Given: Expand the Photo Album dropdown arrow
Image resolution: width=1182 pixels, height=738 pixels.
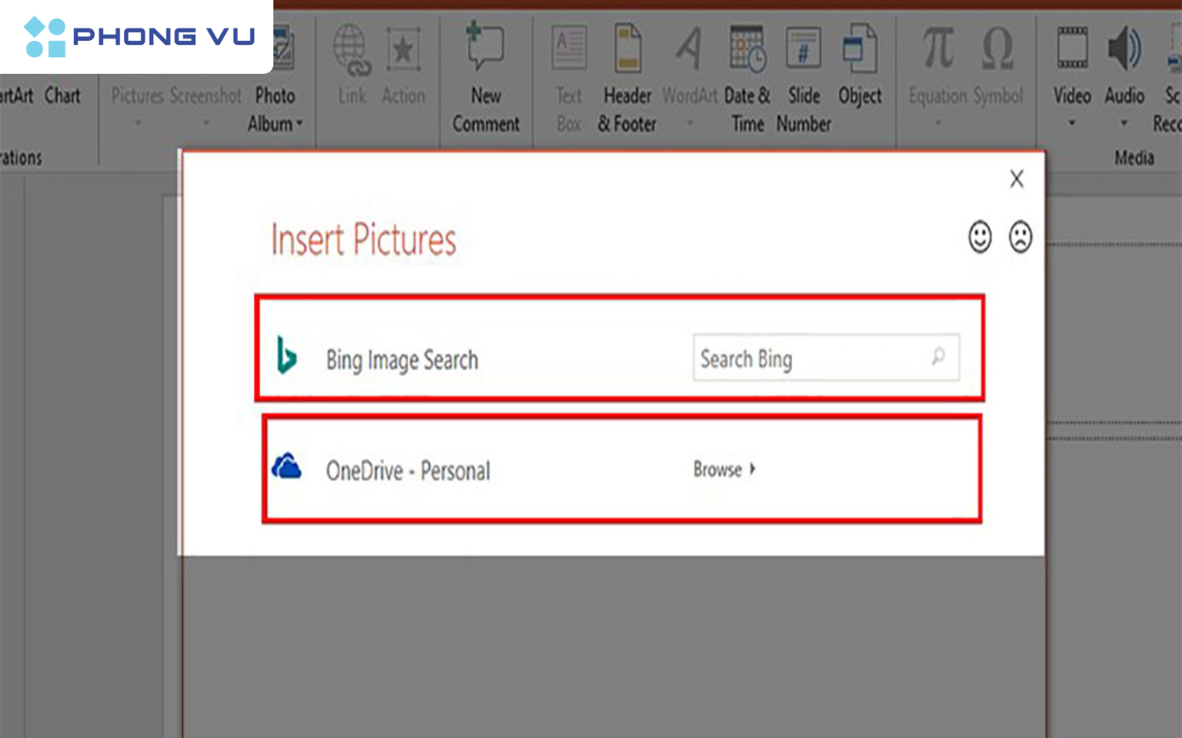Looking at the screenshot, I should (300, 124).
